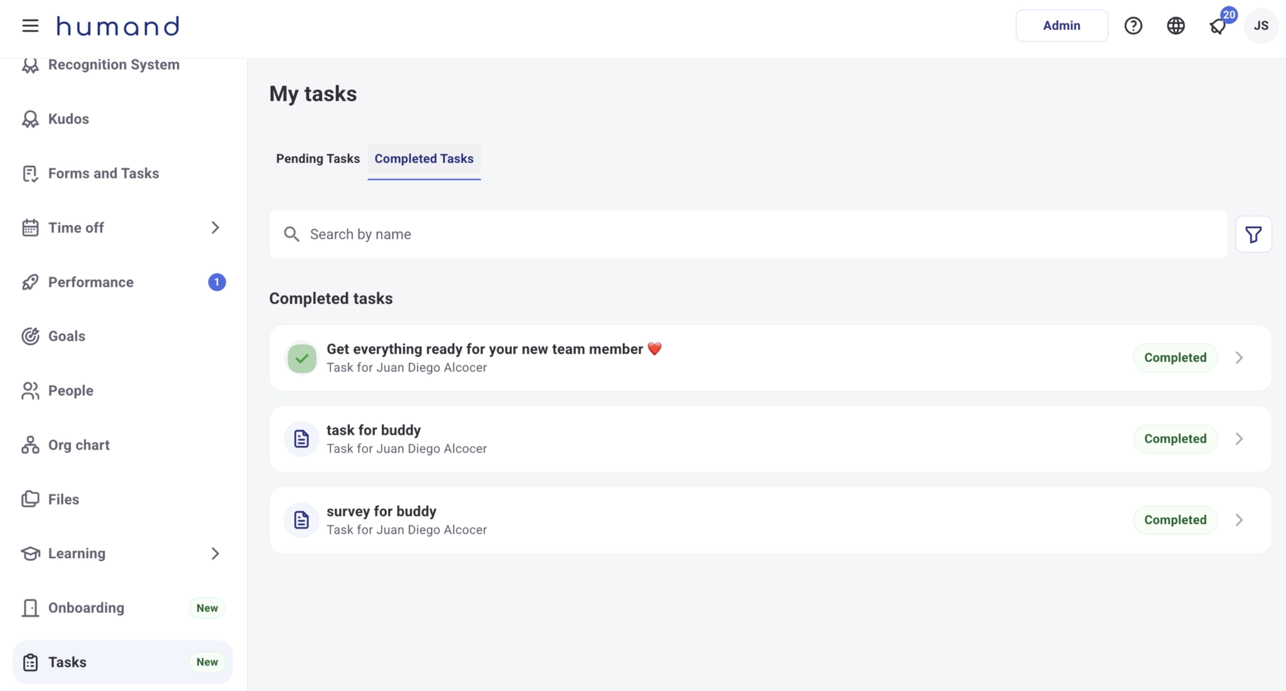The height and width of the screenshot is (691, 1286).
Task: Click the Search by name field
Action: pyautogui.click(x=750, y=234)
